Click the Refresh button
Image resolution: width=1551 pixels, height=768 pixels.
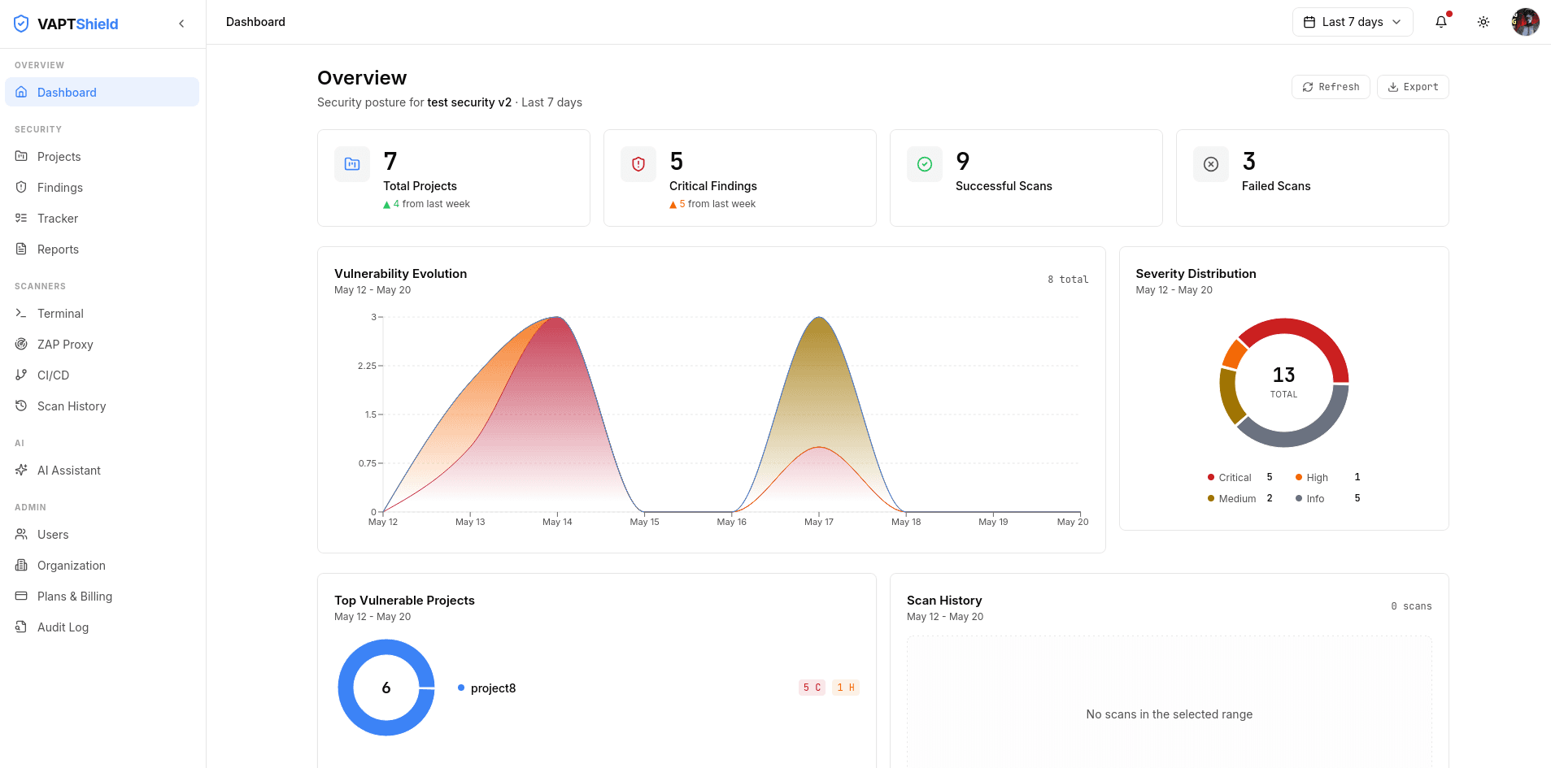[x=1331, y=87]
